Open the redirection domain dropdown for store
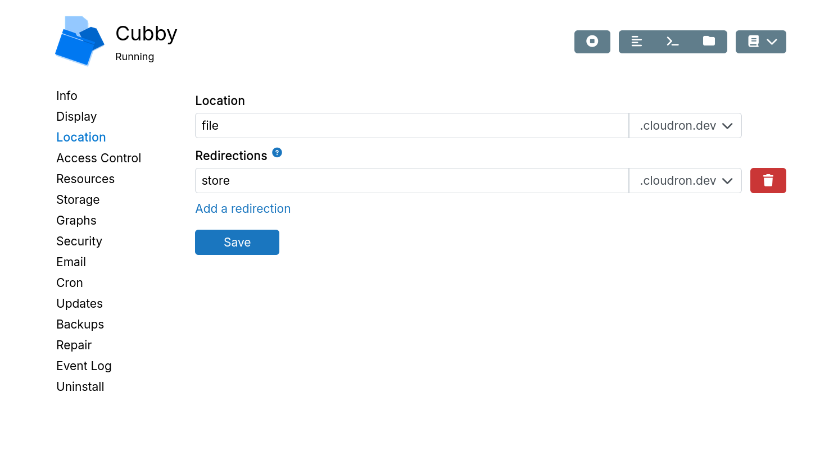The image size is (838, 456). (x=685, y=180)
